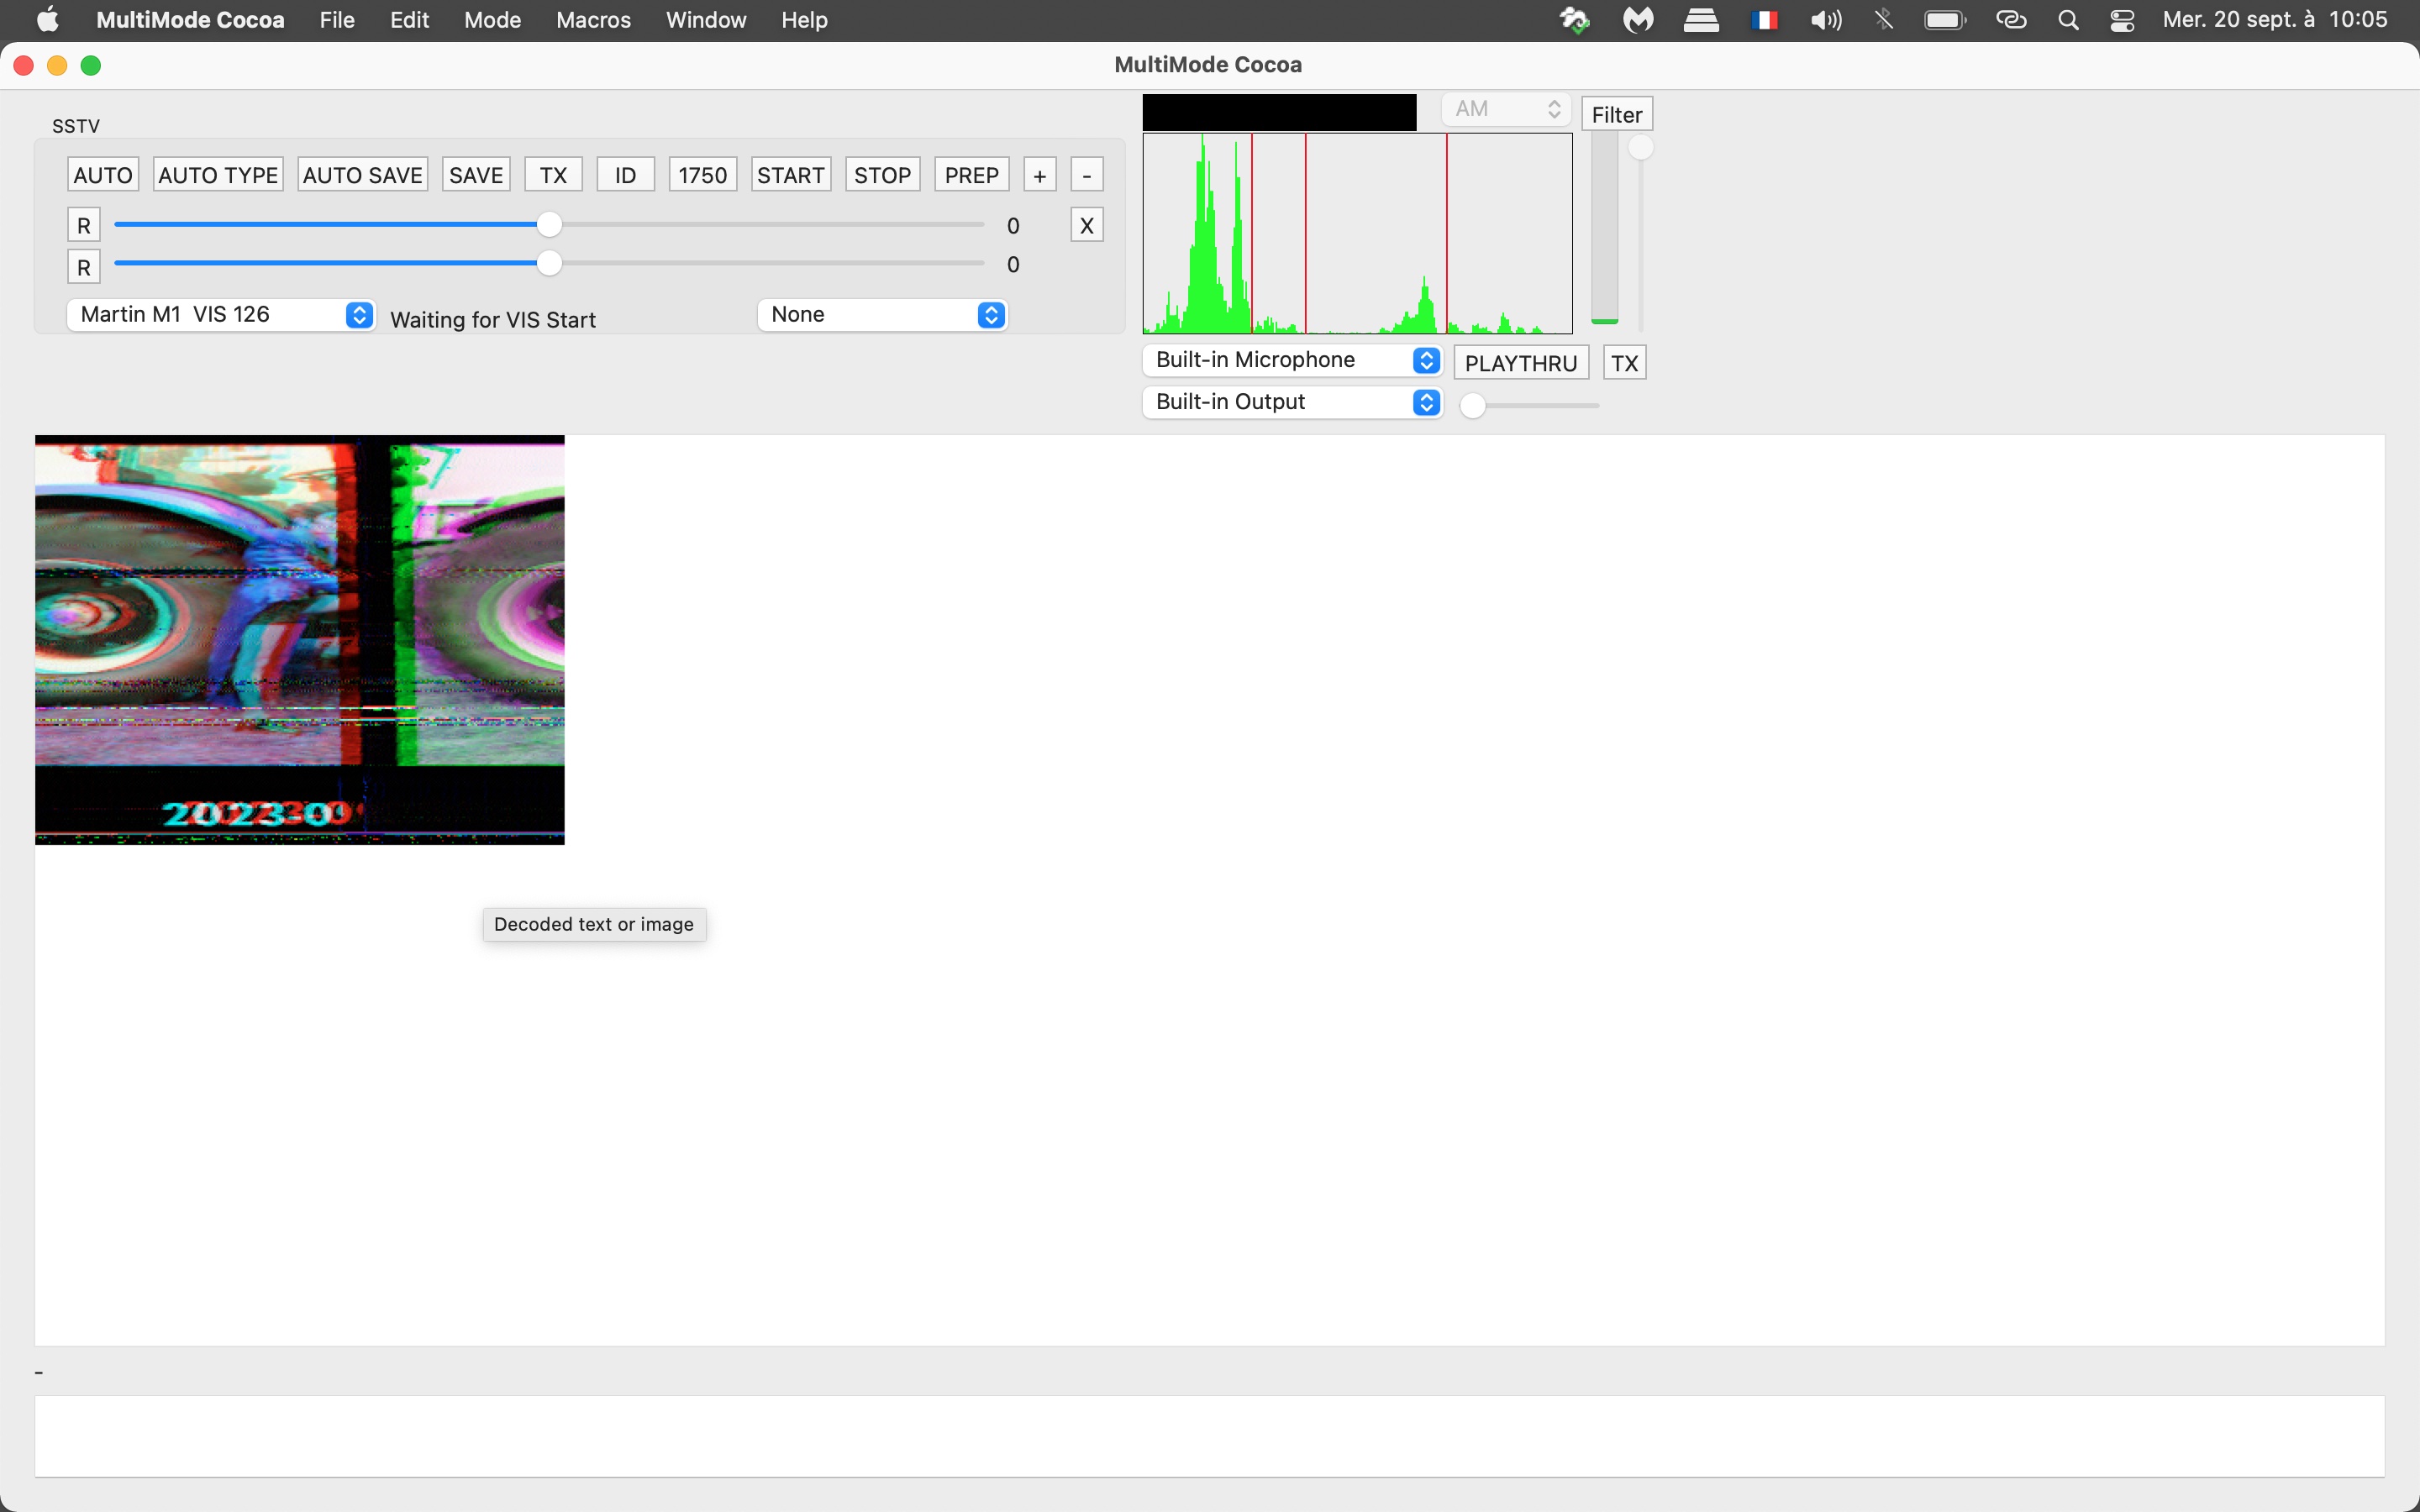Click the volume icon in menu bar
The image size is (2420, 1512).
coord(1825,20)
